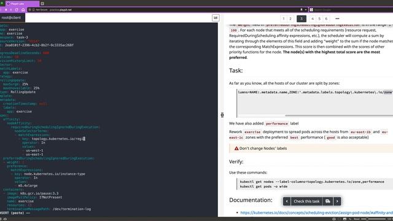Image resolution: width=393 pixels, height=221 pixels.
Task: Click the 'RollingUpdate' type value
Action: 23,92
